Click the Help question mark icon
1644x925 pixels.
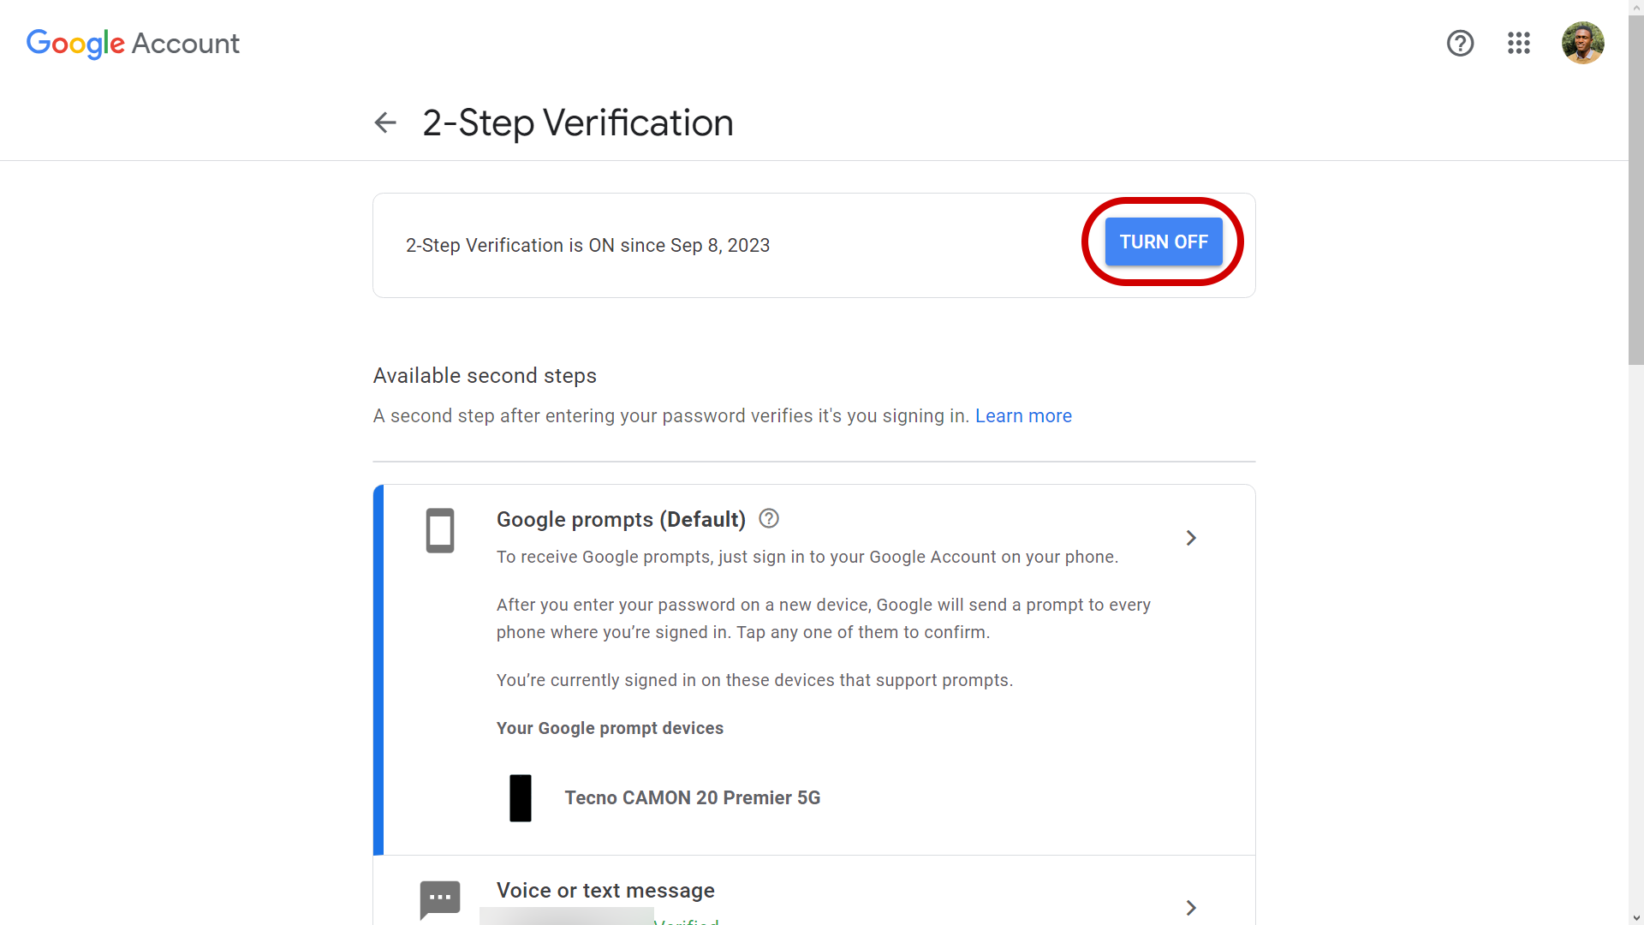coord(1460,43)
